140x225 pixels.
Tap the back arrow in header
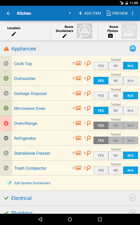point(9,13)
